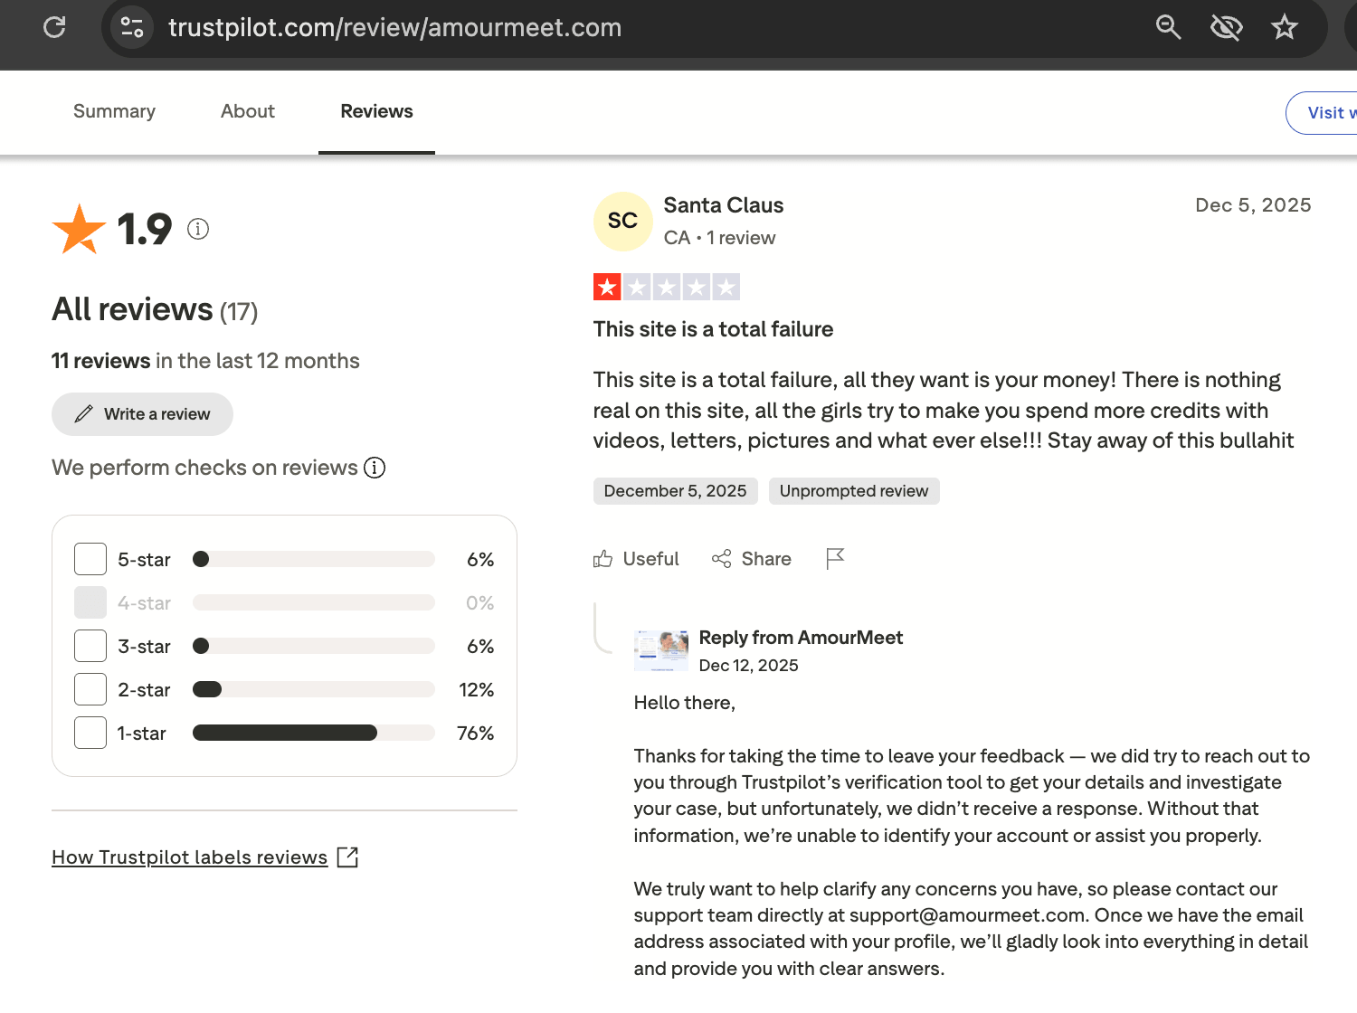Flag the review with the flag icon
This screenshot has width=1357, height=1013.
point(835,559)
